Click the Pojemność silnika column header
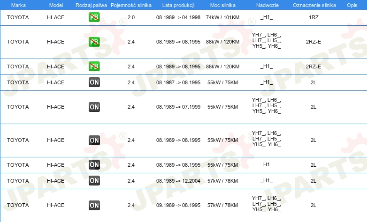 131,5
